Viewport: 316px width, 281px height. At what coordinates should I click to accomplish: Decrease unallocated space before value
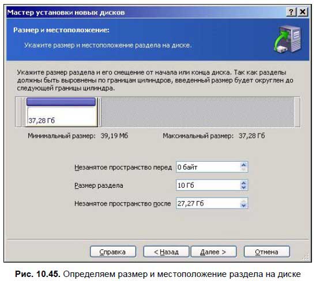[244, 169]
